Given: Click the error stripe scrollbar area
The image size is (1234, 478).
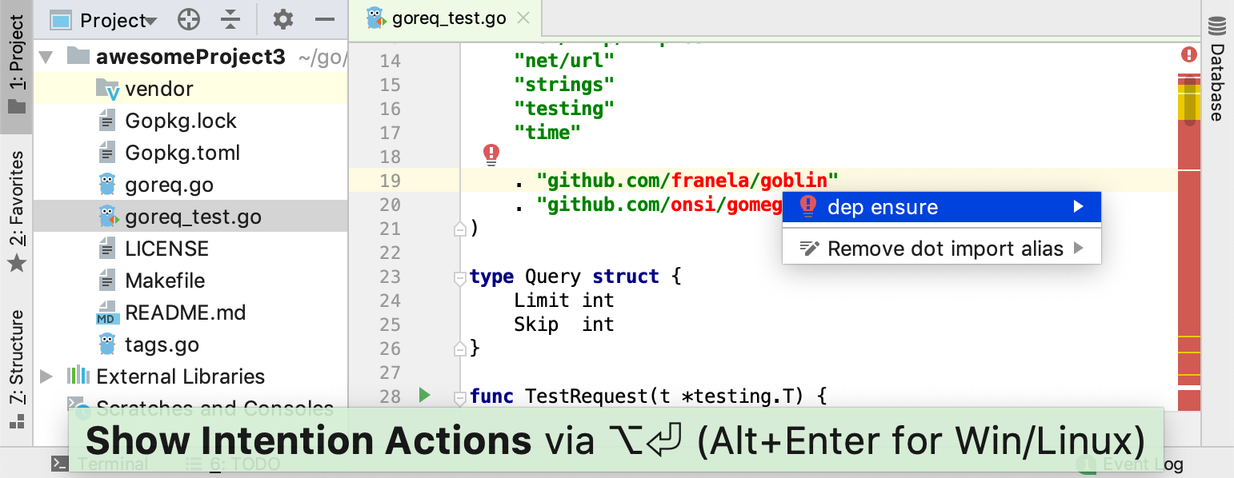Looking at the screenshot, I should click(x=1189, y=244).
